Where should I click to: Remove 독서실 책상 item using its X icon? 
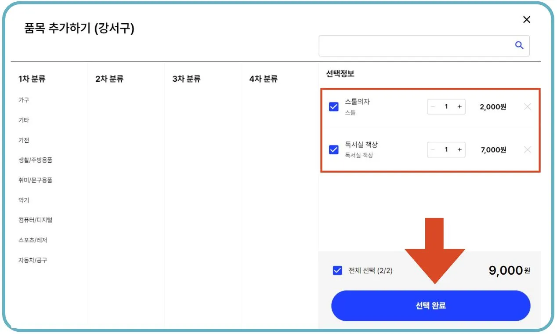527,149
